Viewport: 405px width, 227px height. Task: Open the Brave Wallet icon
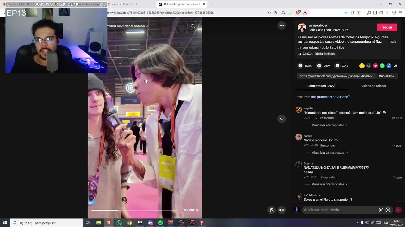point(381,13)
